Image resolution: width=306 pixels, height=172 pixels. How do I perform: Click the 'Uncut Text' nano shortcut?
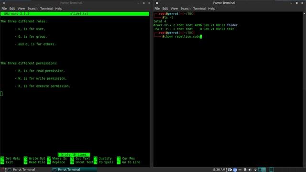(84, 162)
